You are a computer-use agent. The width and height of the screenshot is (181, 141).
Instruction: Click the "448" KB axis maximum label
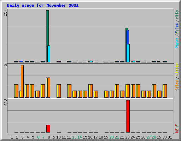(5, 102)
